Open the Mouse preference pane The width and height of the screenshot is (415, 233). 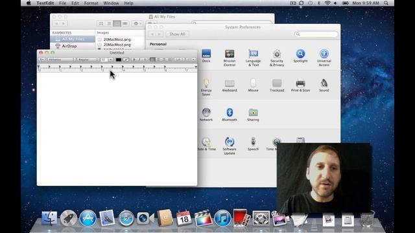pos(253,85)
